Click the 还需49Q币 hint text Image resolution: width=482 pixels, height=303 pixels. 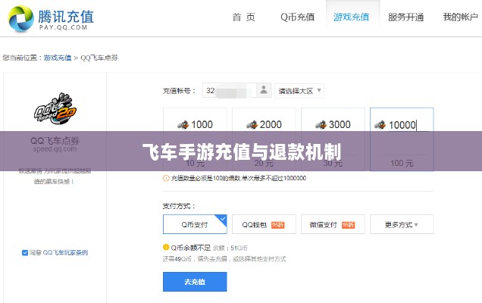(224, 259)
